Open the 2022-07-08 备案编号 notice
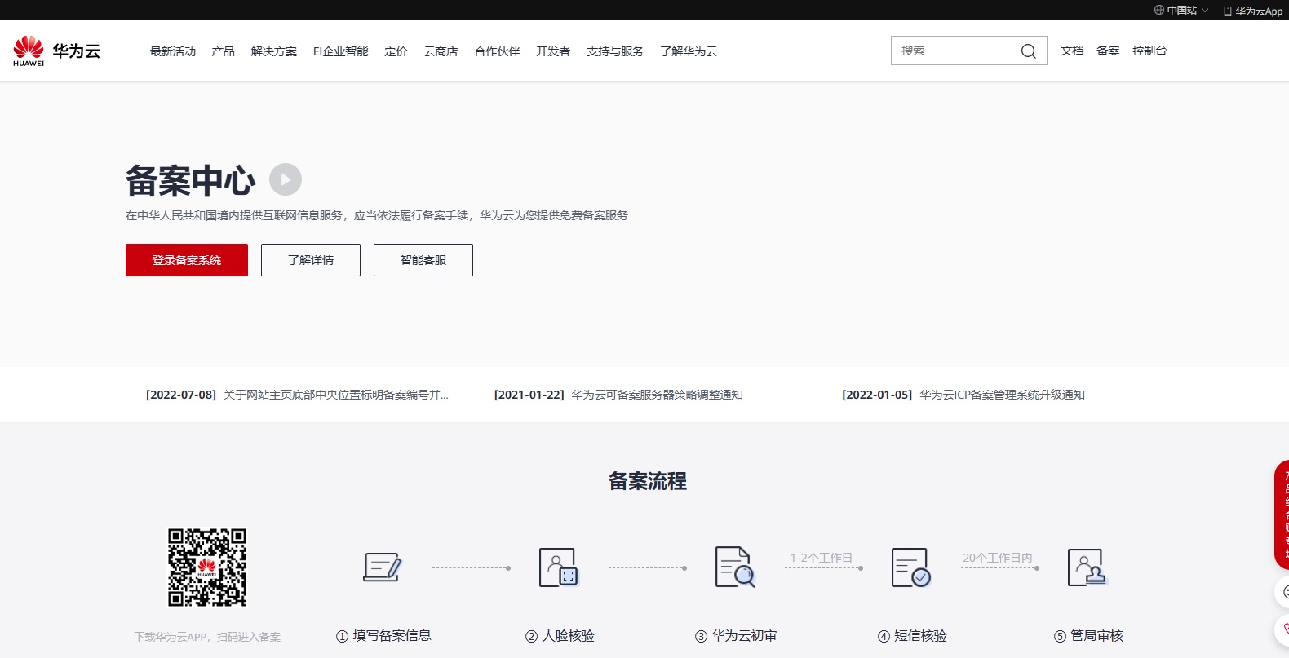This screenshot has height=658, width=1289. tap(297, 395)
